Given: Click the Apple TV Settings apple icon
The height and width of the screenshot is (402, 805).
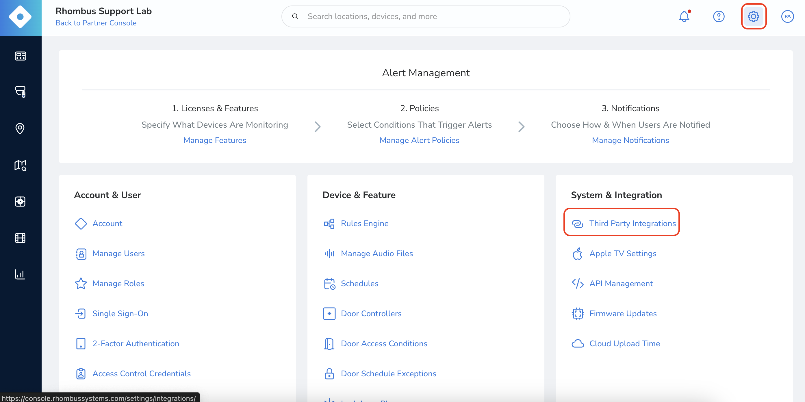Looking at the screenshot, I should tap(578, 253).
